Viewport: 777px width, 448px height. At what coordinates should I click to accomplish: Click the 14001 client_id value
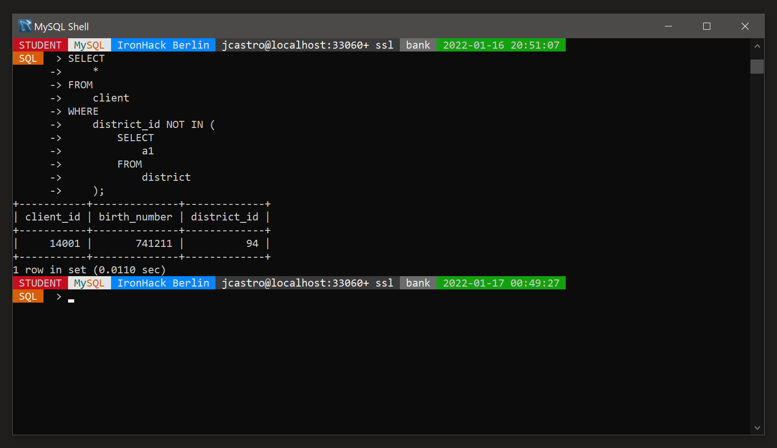click(65, 244)
